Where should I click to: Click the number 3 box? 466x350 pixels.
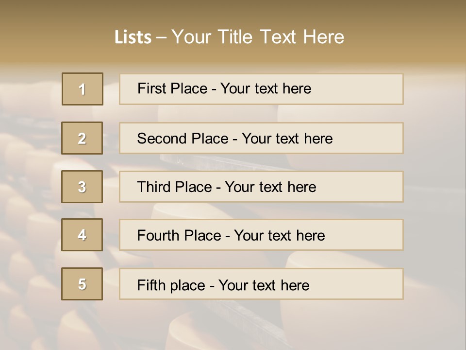(82, 187)
